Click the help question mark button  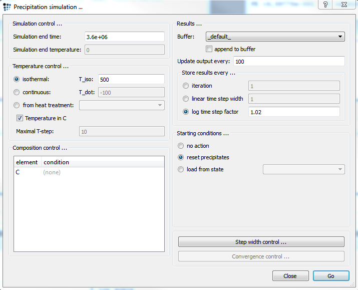[x=325, y=5]
